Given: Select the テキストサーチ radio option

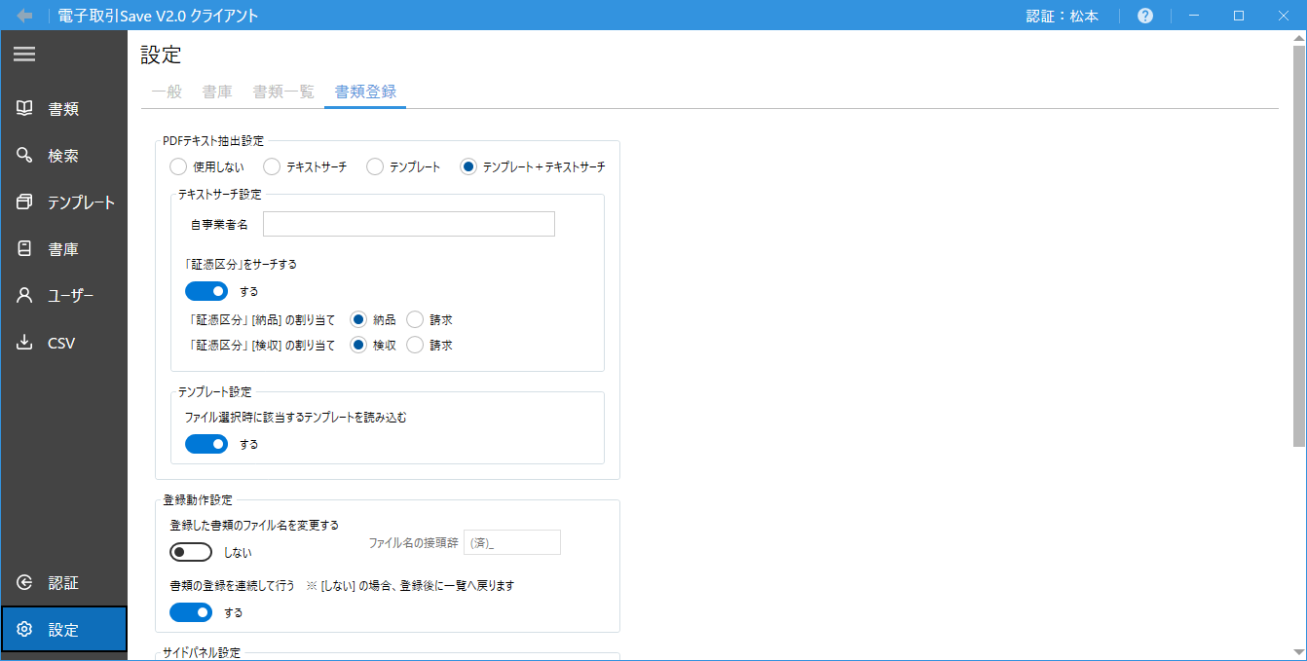Looking at the screenshot, I should coord(272,165).
